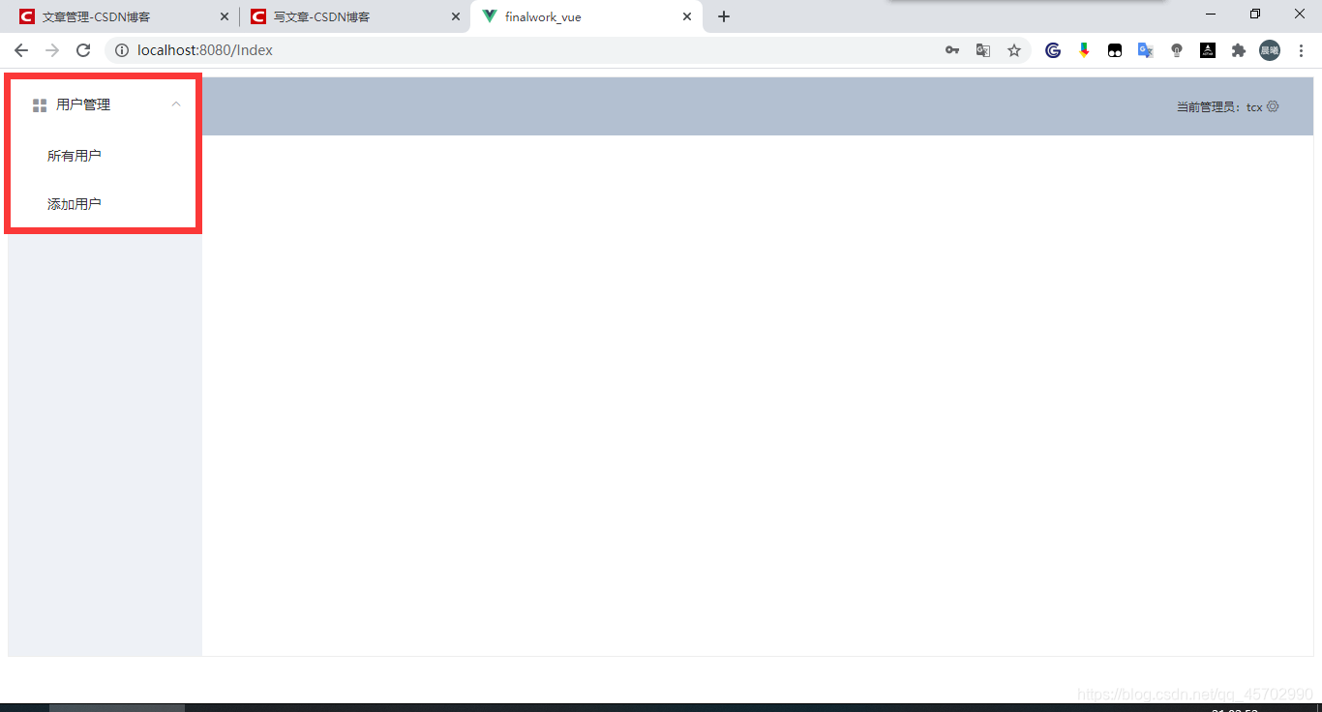
Task: Open the Extensions puzzle piece menu
Action: click(1239, 50)
